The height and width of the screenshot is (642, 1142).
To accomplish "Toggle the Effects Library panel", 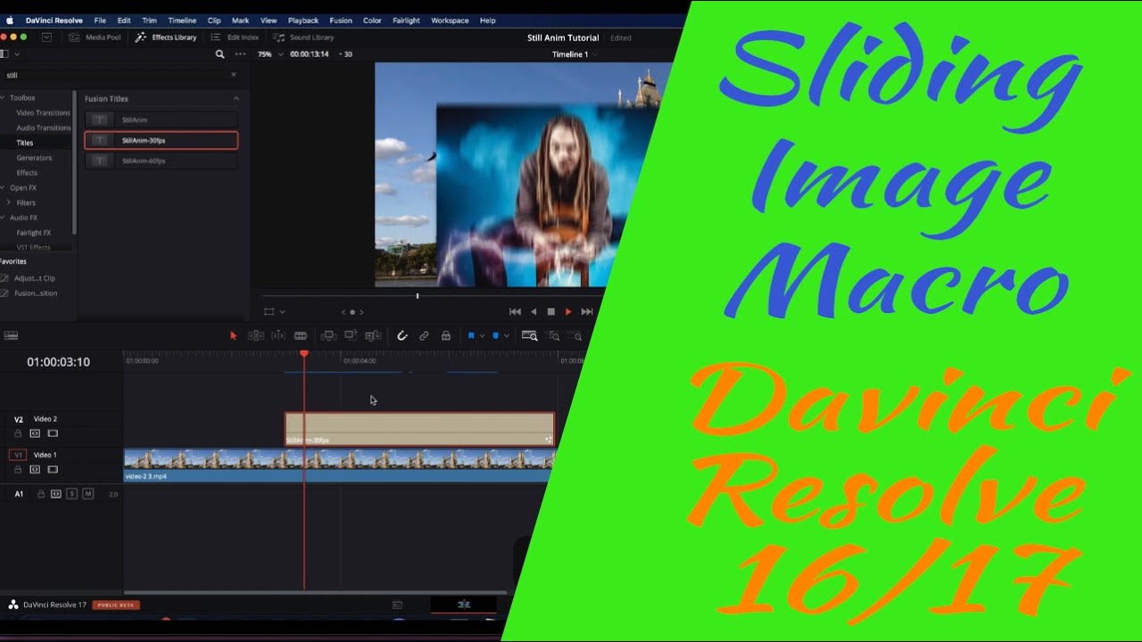I will (x=166, y=37).
